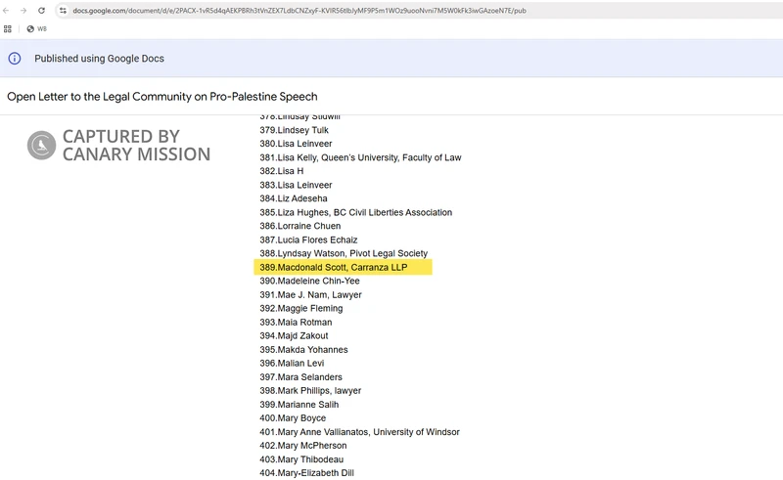Open the WB bookmark
This screenshot has width=783, height=480.
click(x=37, y=29)
